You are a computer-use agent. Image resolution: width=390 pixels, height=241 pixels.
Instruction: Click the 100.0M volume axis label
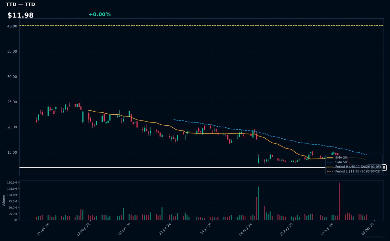point(12,195)
